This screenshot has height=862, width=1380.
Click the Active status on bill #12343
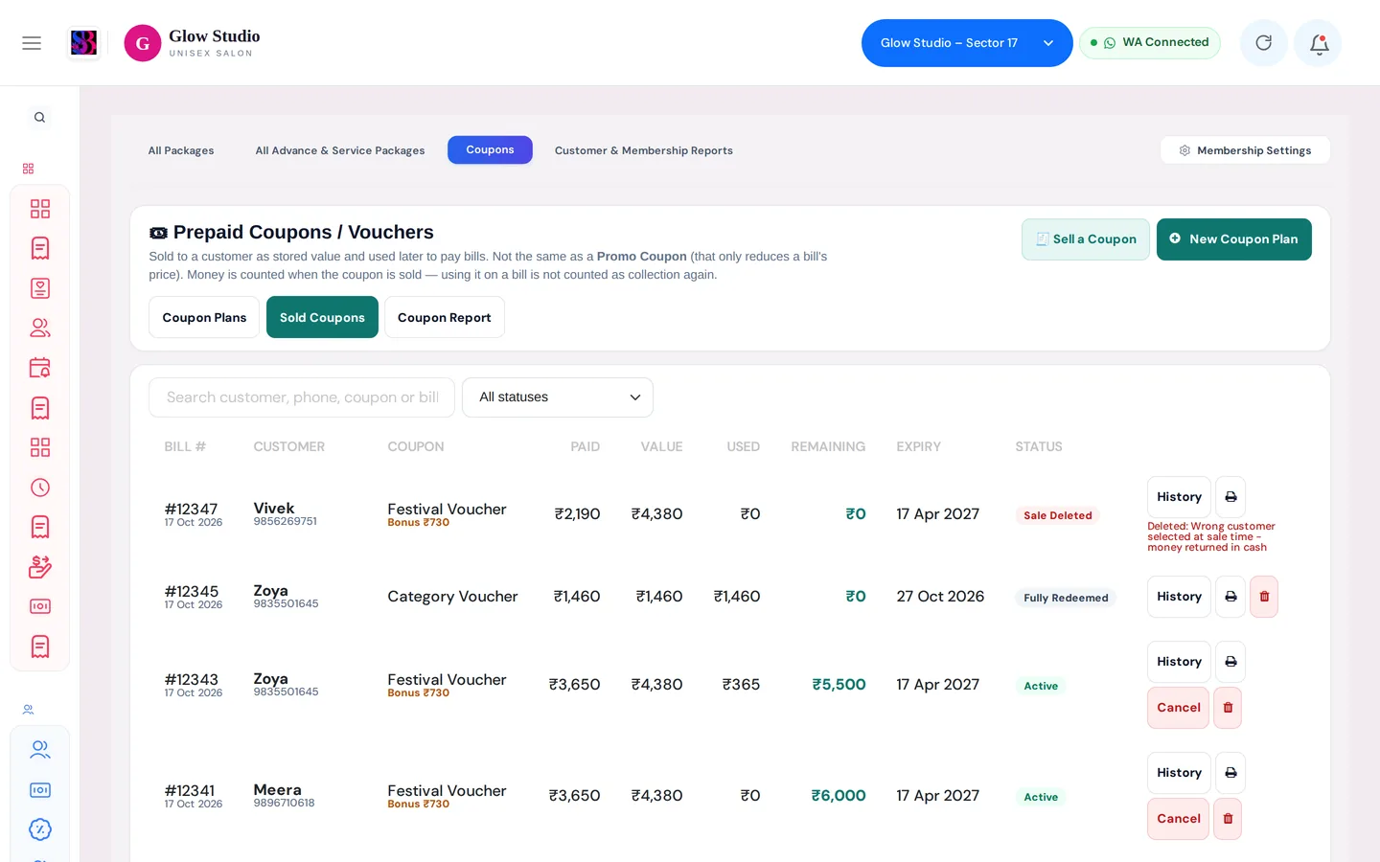pos(1041,686)
